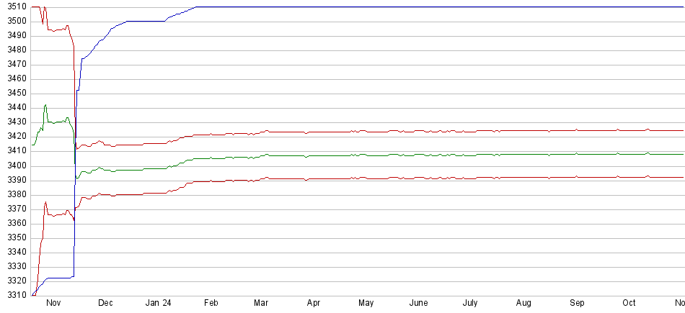Click the 'Mar' label on the x-axis
This screenshot has height=313, width=685.
click(x=261, y=304)
